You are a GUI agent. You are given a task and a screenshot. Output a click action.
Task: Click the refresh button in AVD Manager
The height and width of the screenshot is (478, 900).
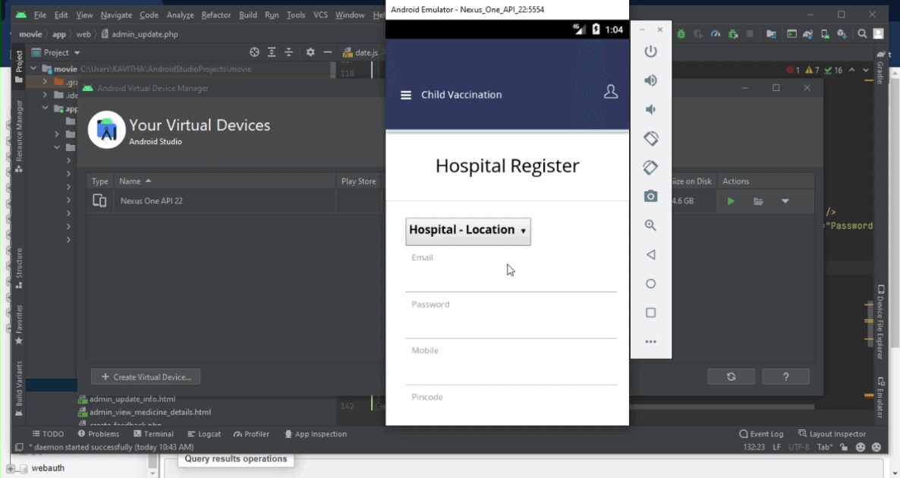tap(731, 377)
